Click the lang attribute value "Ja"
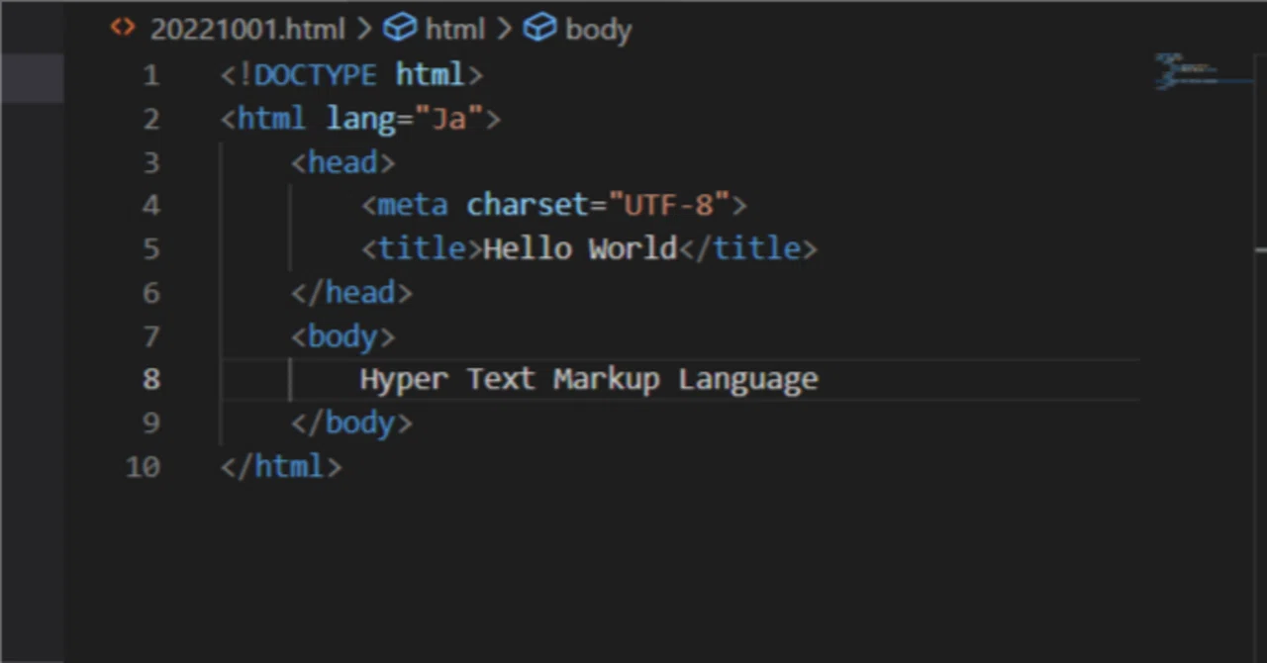 click(456, 119)
